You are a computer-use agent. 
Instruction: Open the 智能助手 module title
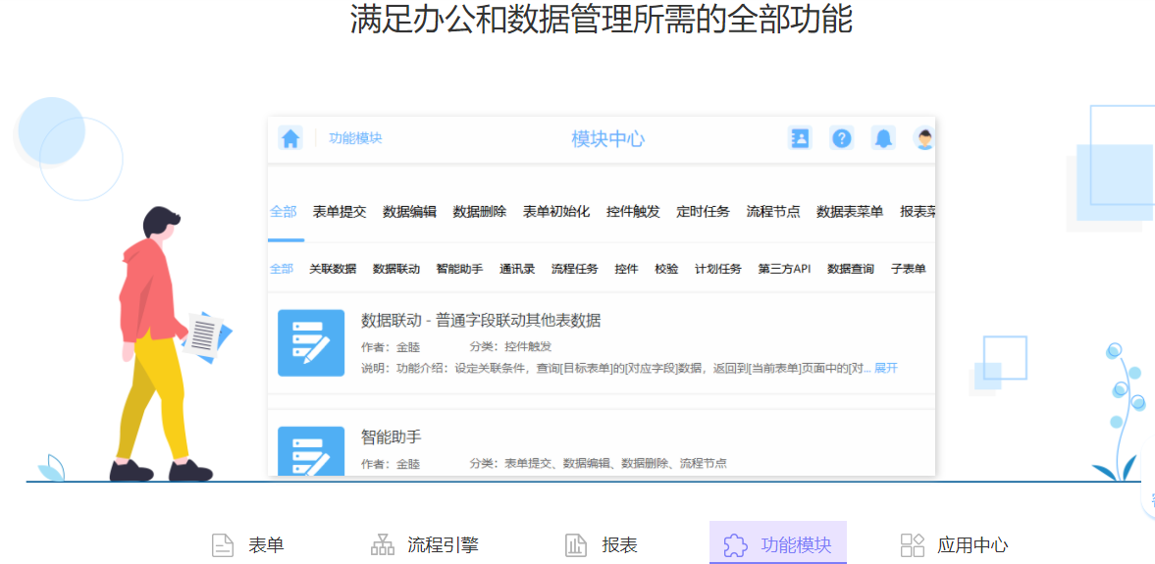coord(391,436)
